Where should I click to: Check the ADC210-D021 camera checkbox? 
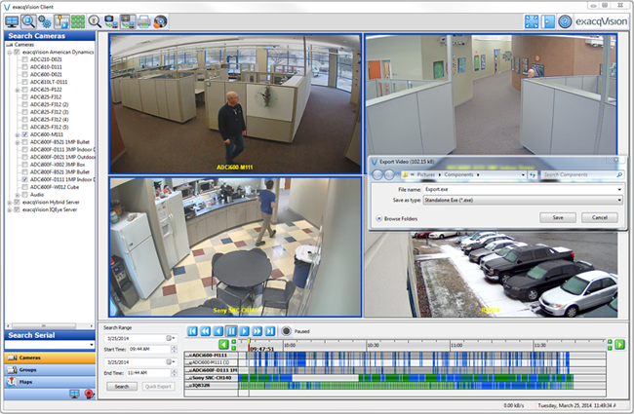click(24, 60)
